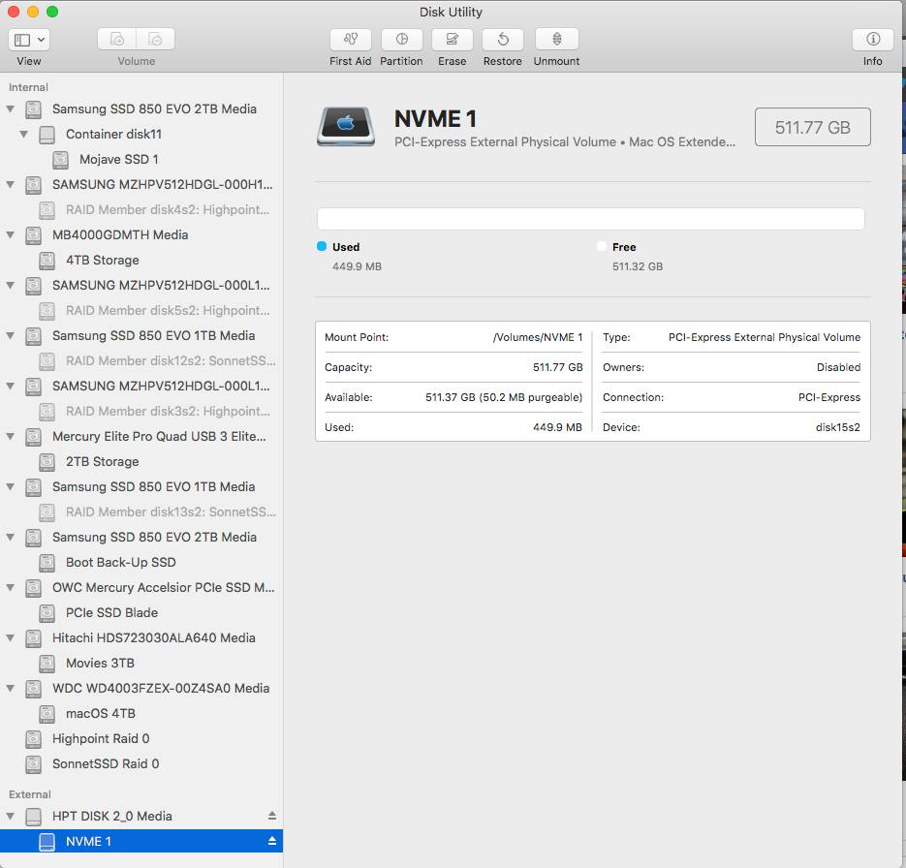Select RAID Member disk4s2 Highpoint entry
The width and height of the screenshot is (906, 868).
141,209
